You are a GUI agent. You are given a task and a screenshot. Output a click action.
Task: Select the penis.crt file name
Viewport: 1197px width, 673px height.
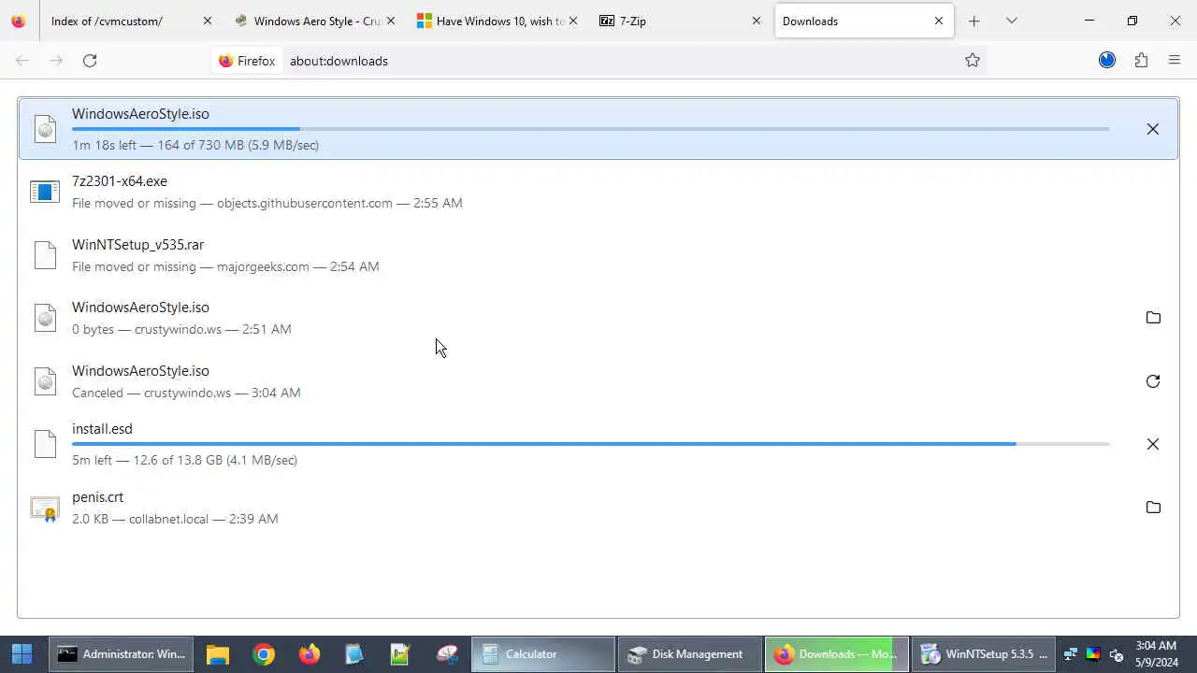[97, 497]
